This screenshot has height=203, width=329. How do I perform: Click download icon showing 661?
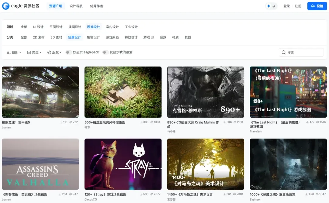(224, 194)
